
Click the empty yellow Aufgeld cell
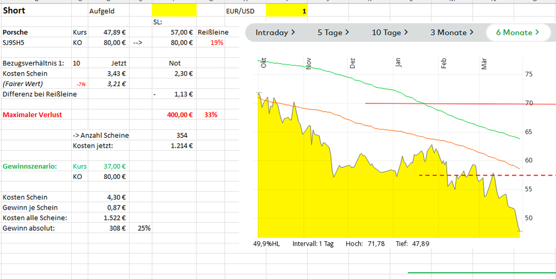(174, 11)
